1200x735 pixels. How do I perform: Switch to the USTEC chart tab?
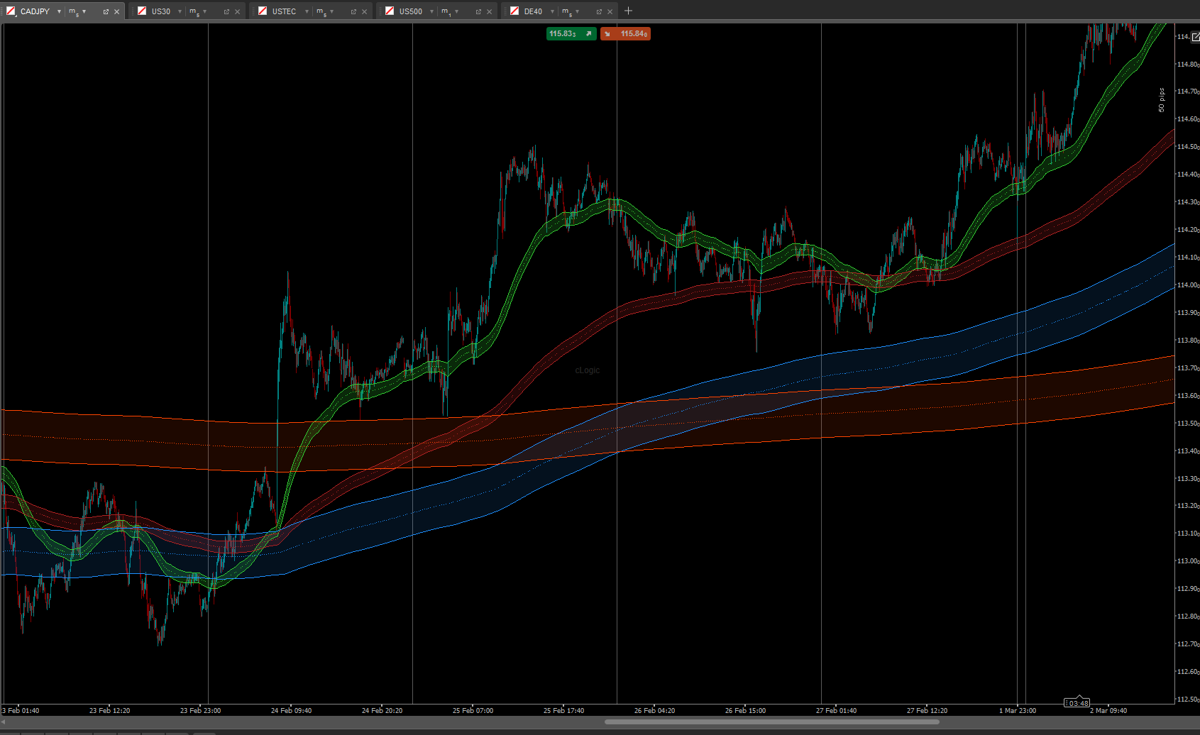[284, 11]
